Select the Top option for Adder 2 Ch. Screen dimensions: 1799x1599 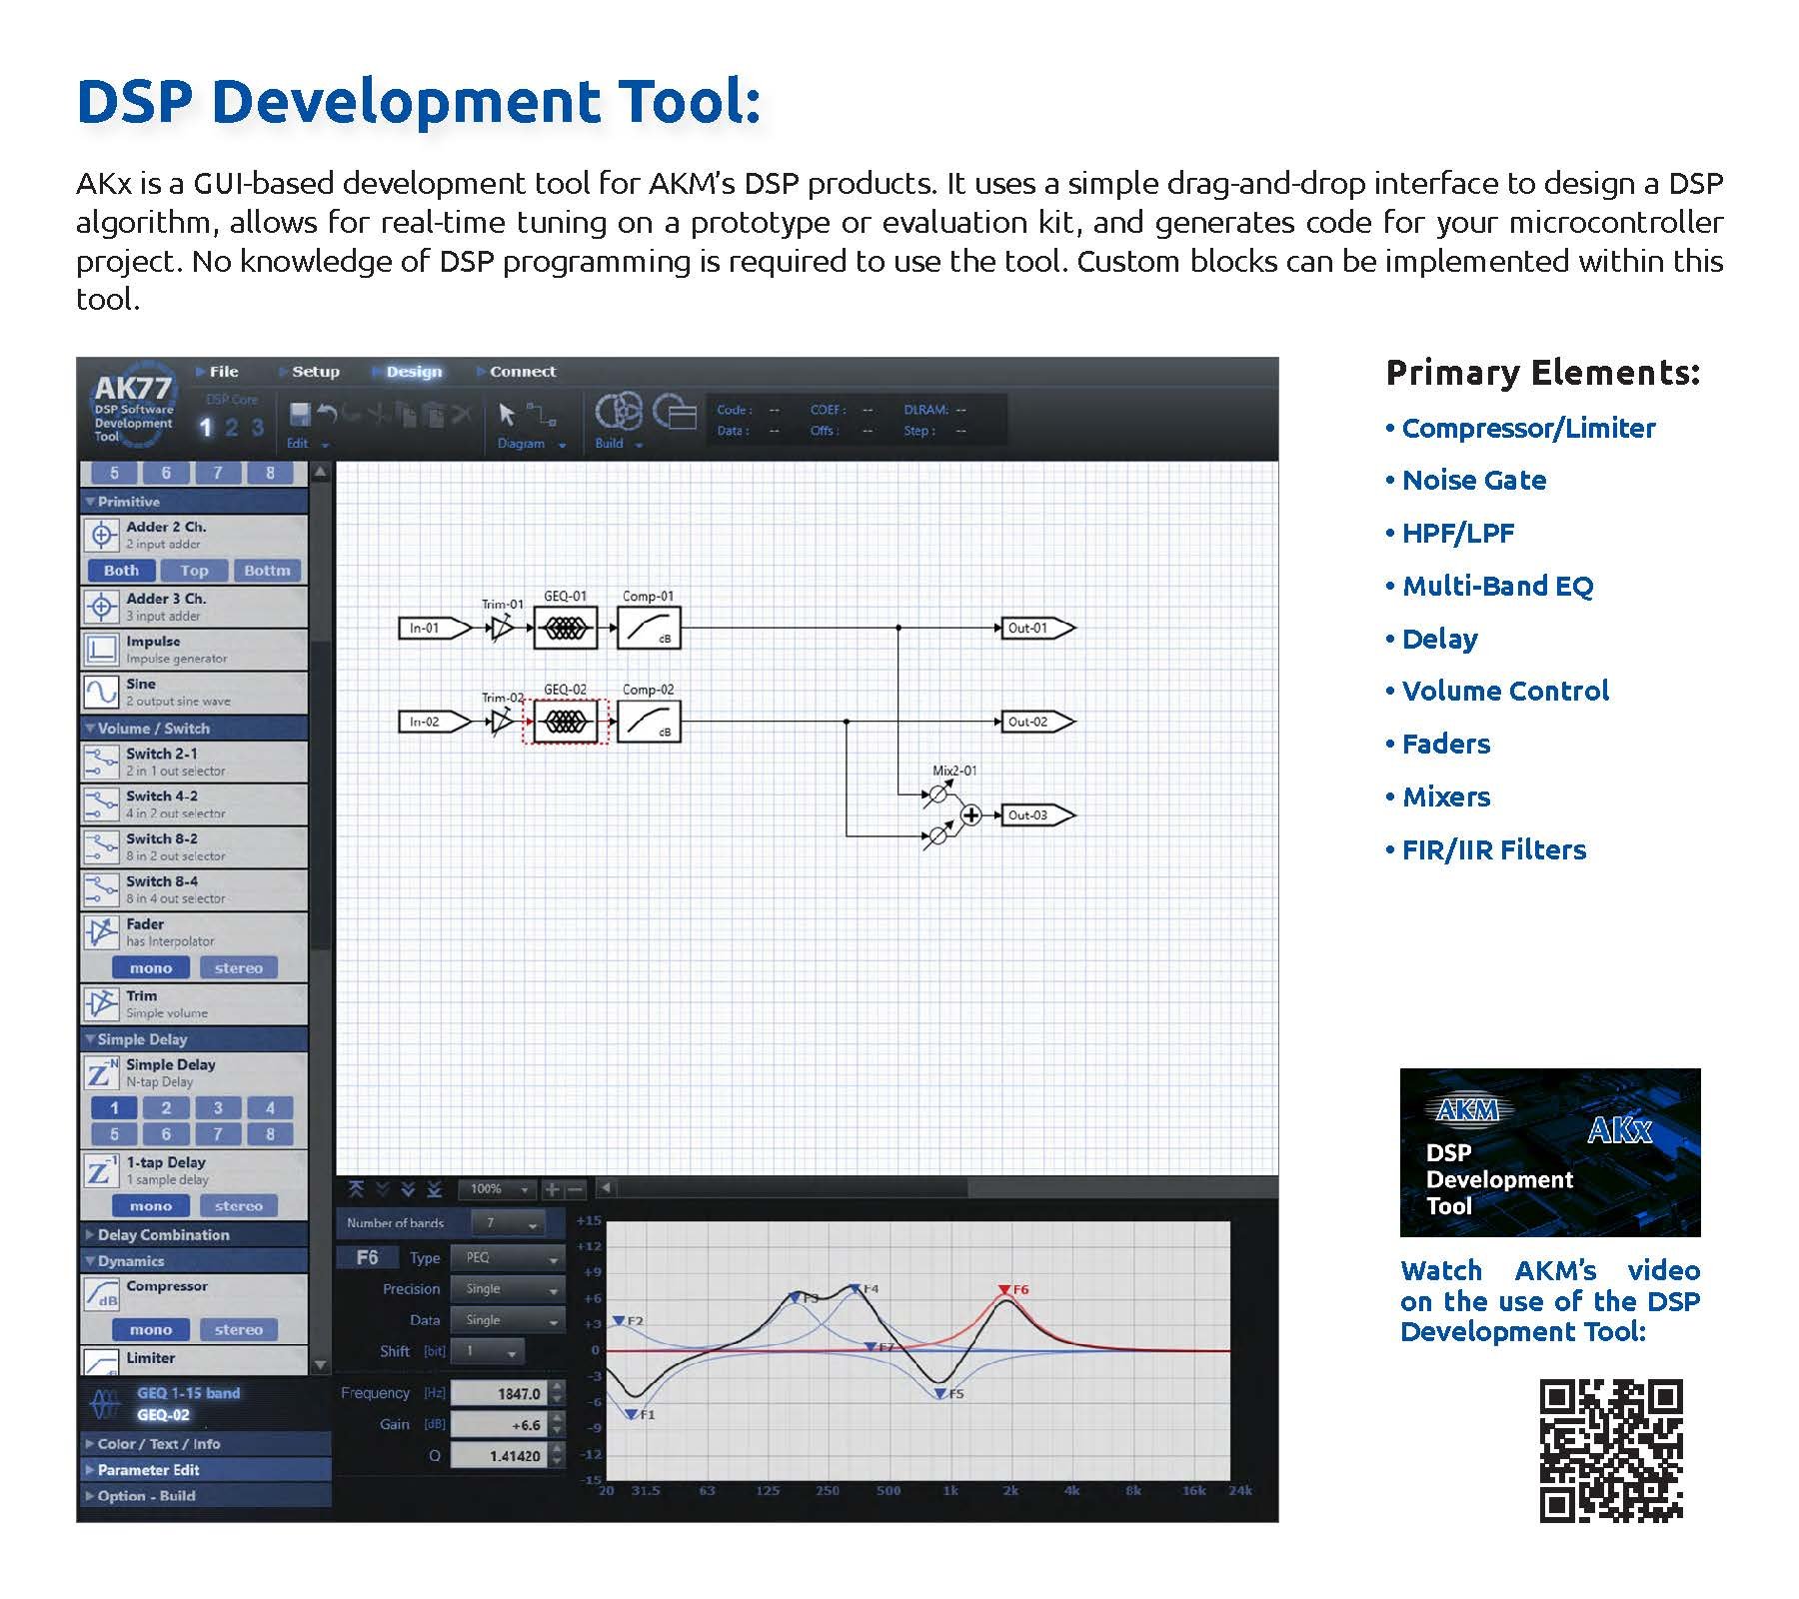194,571
